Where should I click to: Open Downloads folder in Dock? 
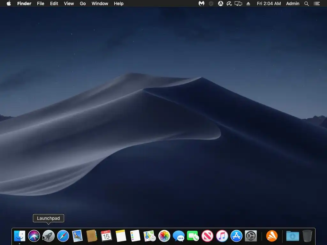coord(293,236)
